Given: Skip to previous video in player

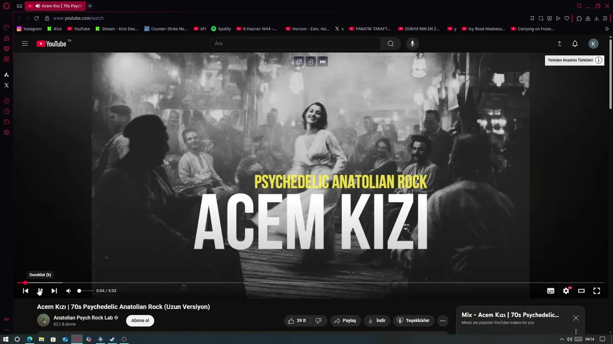Looking at the screenshot, I should [x=26, y=290].
